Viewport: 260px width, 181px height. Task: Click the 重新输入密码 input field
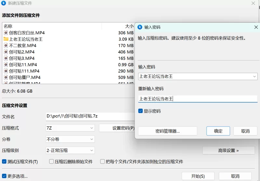[x=198, y=99]
